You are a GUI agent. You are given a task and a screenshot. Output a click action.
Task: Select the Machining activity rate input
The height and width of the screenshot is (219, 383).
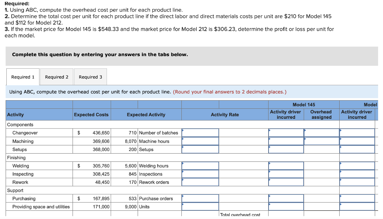tap(200, 141)
